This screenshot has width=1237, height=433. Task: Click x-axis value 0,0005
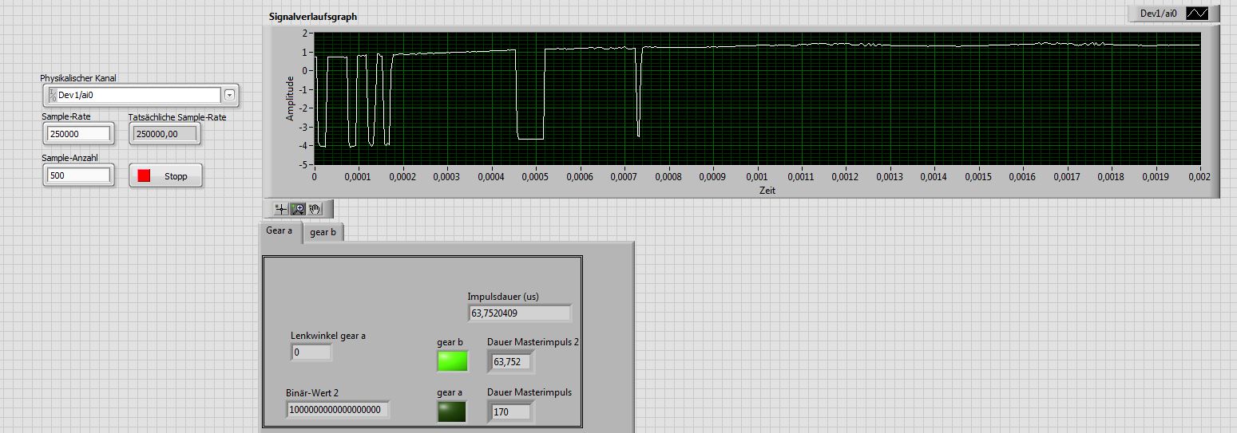[535, 178]
